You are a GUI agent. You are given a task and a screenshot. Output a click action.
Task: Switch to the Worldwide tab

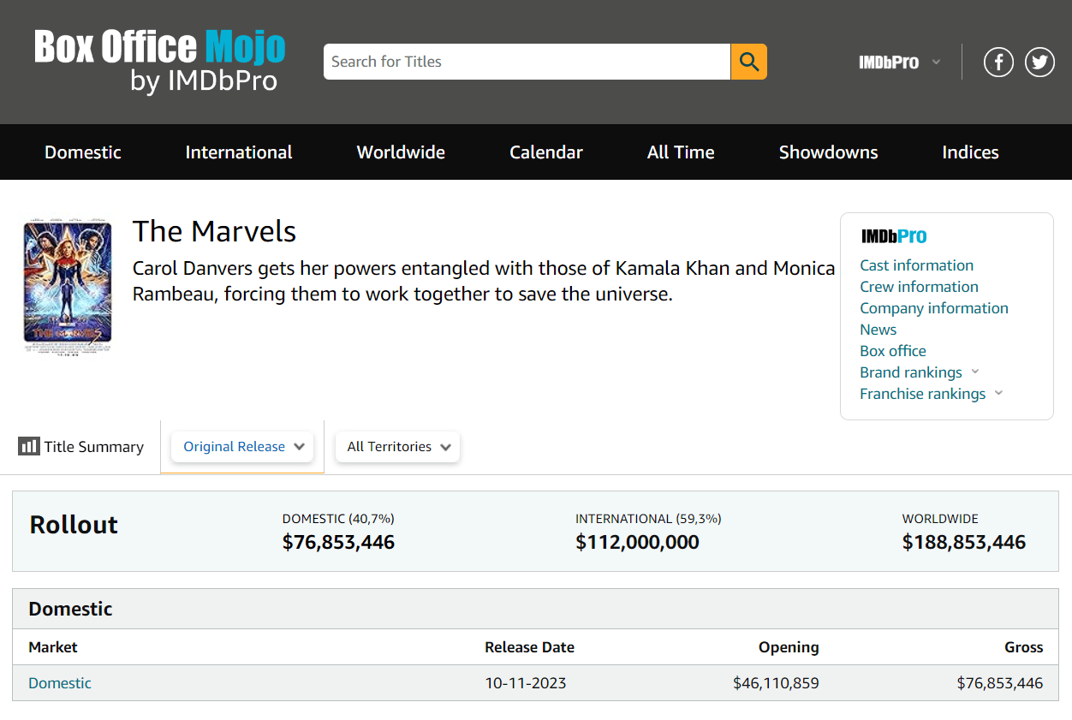[400, 152]
